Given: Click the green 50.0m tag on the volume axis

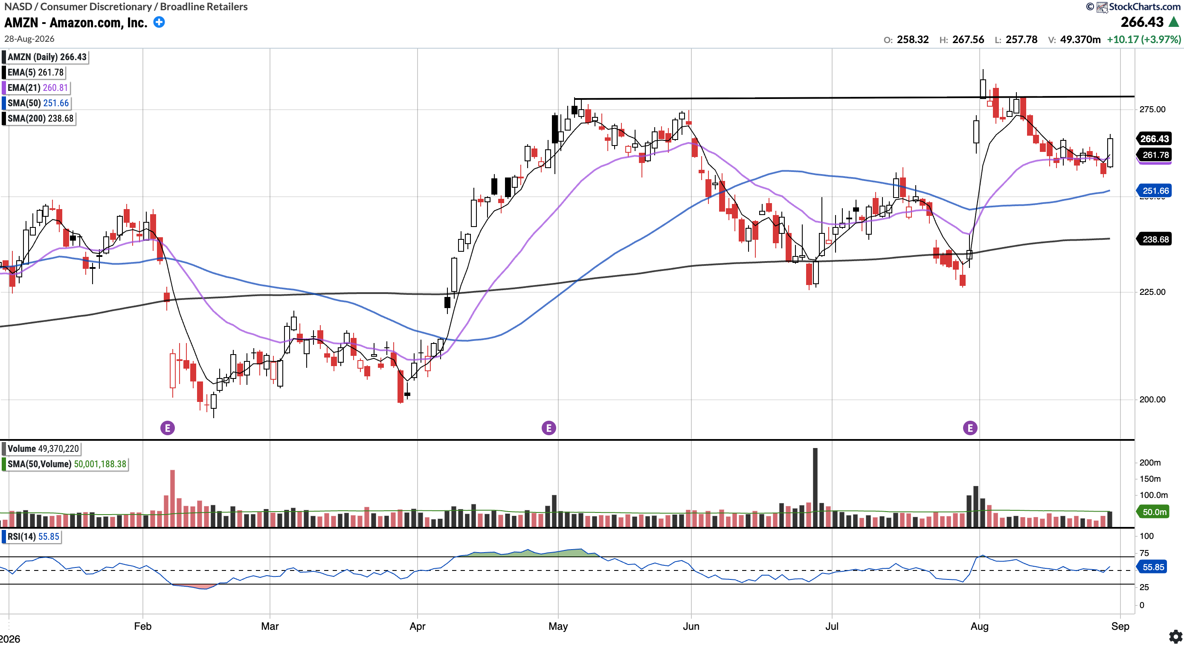Looking at the screenshot, I should (1154, 512).
